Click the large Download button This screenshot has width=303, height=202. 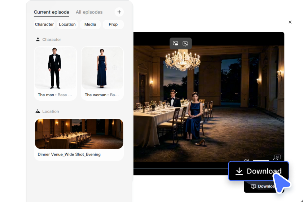click(259, 171)
